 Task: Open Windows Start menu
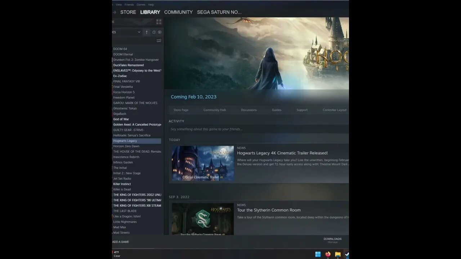[318, 254]
